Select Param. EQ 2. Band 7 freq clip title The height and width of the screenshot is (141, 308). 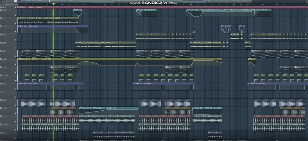[x=147, y=10]
